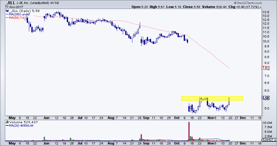277x146 pixels.
Task: Click the end of the red MA(50) line
Action: (x=230, y=68)
